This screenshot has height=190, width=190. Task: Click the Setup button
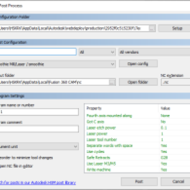tap(174, 28)
